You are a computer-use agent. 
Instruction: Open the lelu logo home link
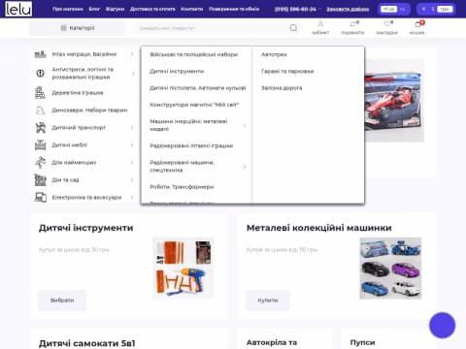point(18,9)
